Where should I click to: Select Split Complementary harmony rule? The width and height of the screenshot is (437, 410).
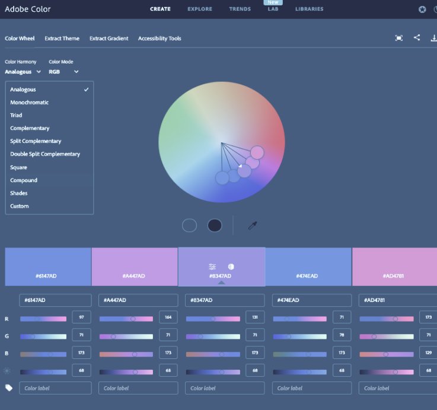pos(49,141)
